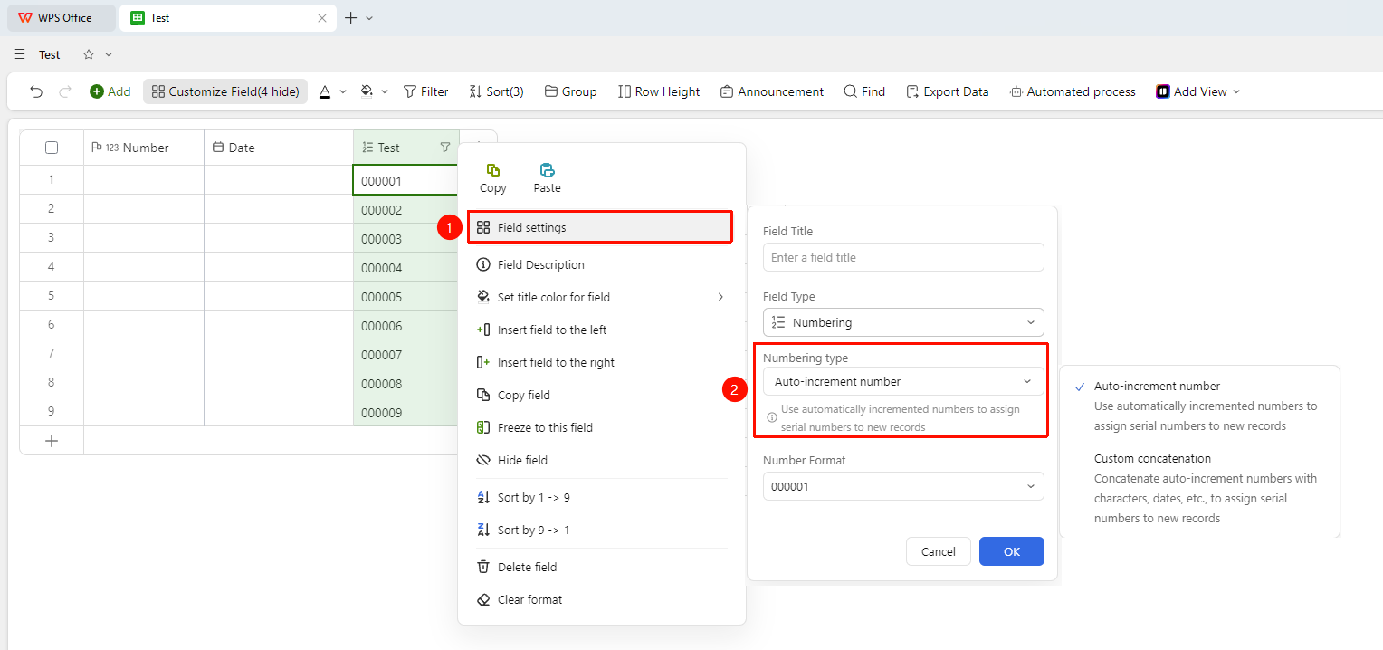
Task: Open the Number Format 000001 dropdown
Action: [x=903, y=486]
